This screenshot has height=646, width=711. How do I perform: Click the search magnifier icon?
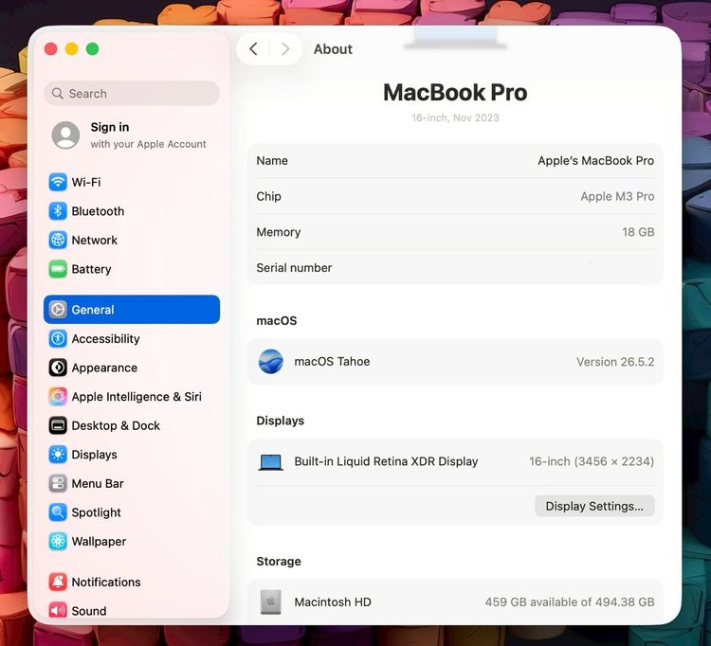click(58, 94)
